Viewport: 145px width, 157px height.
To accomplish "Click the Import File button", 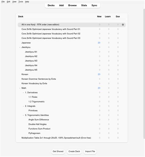I will coord(90,152).
